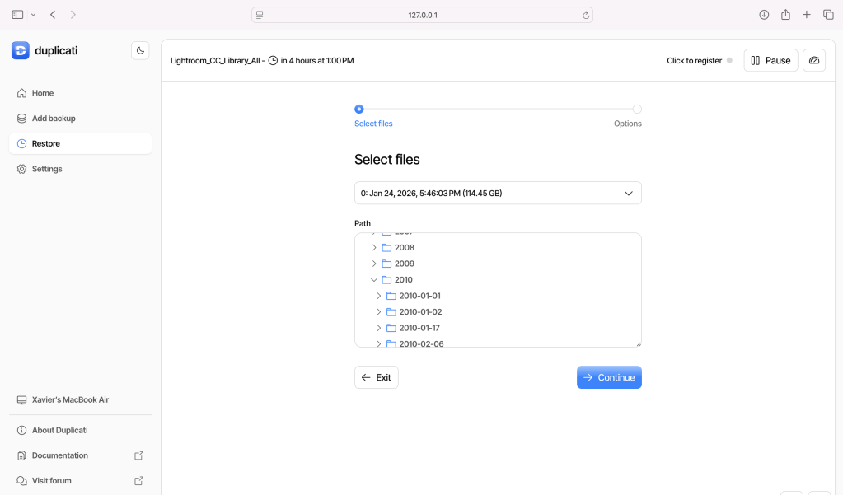Collapse the 2010 folder

(x=374, y=280)
